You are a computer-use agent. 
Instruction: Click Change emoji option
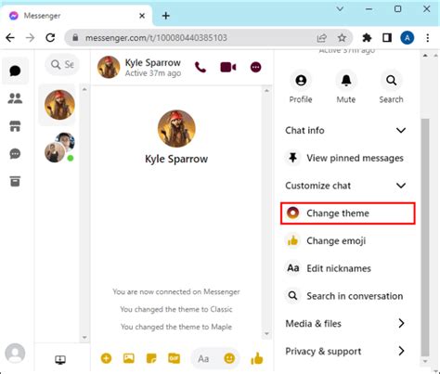(347, 240)
